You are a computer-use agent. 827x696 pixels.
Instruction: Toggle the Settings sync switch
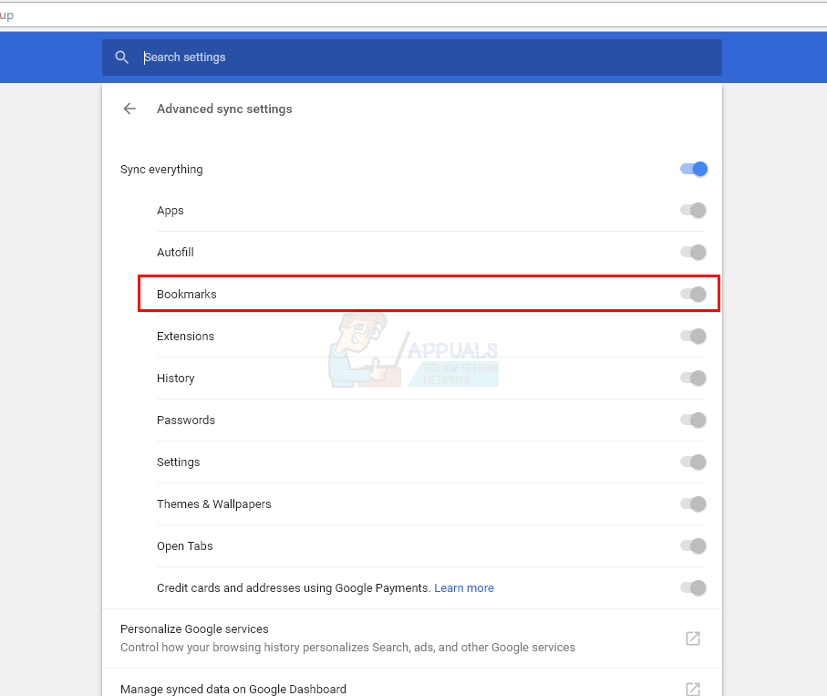tap(693, 462)
